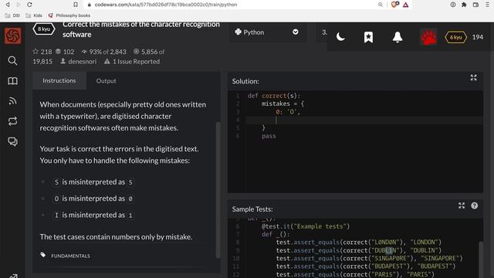Screen dimensions: 494x278
Task: Click the codewars.com address bar URL
Action: [166, 5]
